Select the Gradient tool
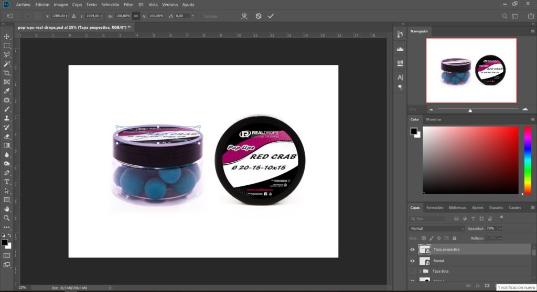This screenshot has height=292, width=537. [x=6, y=145]
